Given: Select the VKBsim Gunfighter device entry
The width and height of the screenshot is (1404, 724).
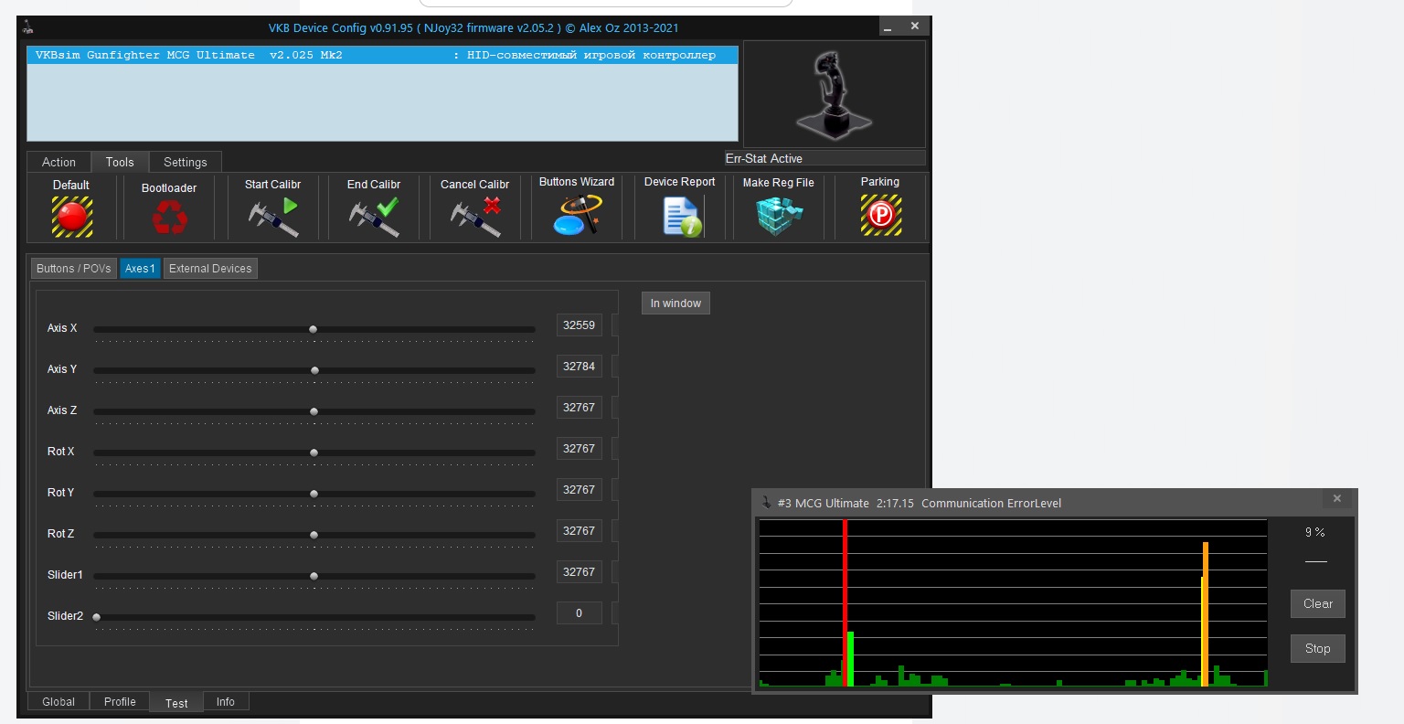Looking at the screenshot, I should 382,55.
